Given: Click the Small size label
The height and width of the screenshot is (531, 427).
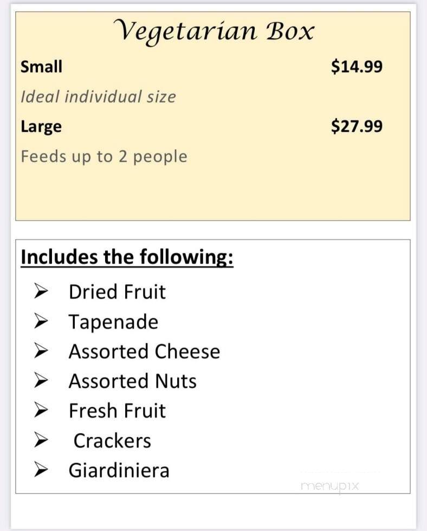Looking at the screenshot, I should tap(41, 66).
